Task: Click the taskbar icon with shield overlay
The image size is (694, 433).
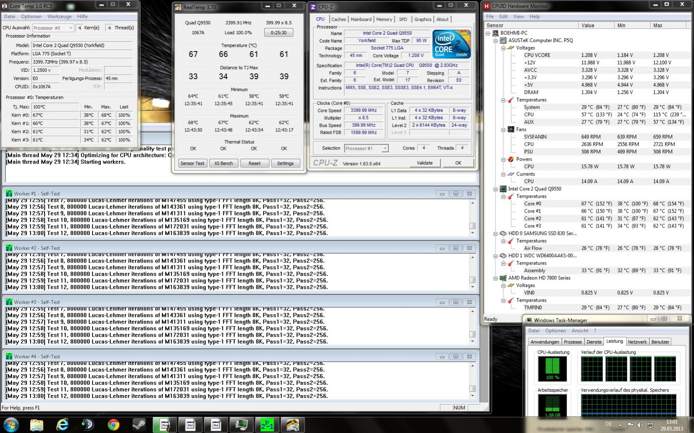Action: (x=293, y=424)
